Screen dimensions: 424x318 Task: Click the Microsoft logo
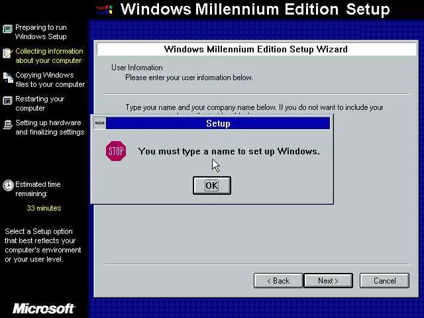click(44, 309)
